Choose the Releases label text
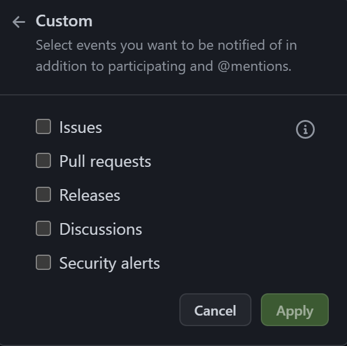347x346 pixels. [x=90, y=196]
